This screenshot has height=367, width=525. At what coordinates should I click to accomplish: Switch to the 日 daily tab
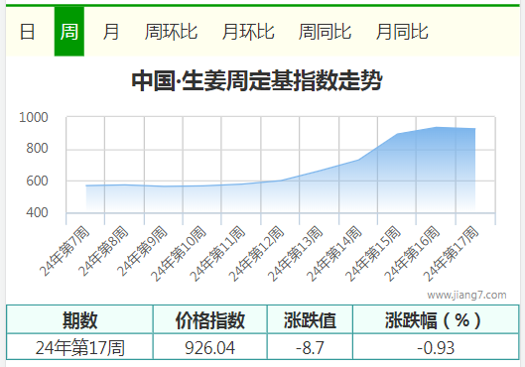tap(27, 32)
